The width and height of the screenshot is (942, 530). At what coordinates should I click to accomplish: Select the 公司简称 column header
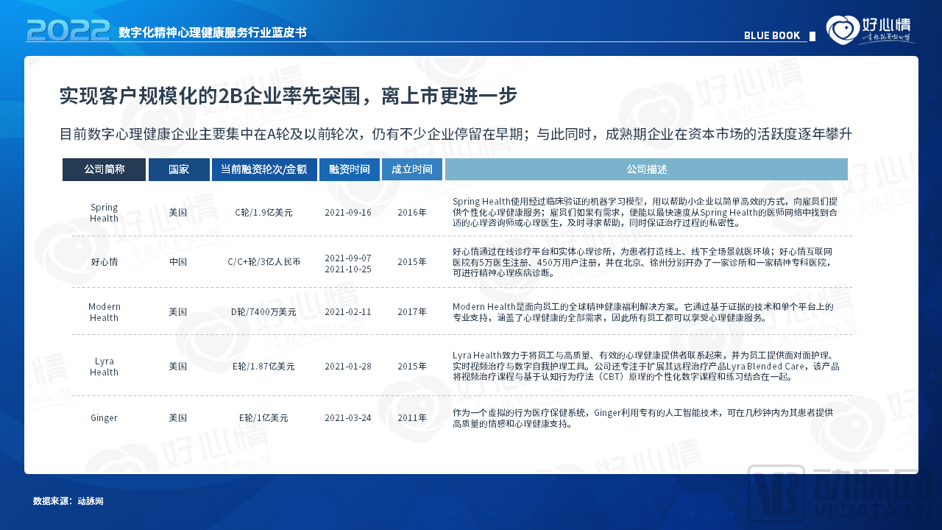tap(104, 169)
